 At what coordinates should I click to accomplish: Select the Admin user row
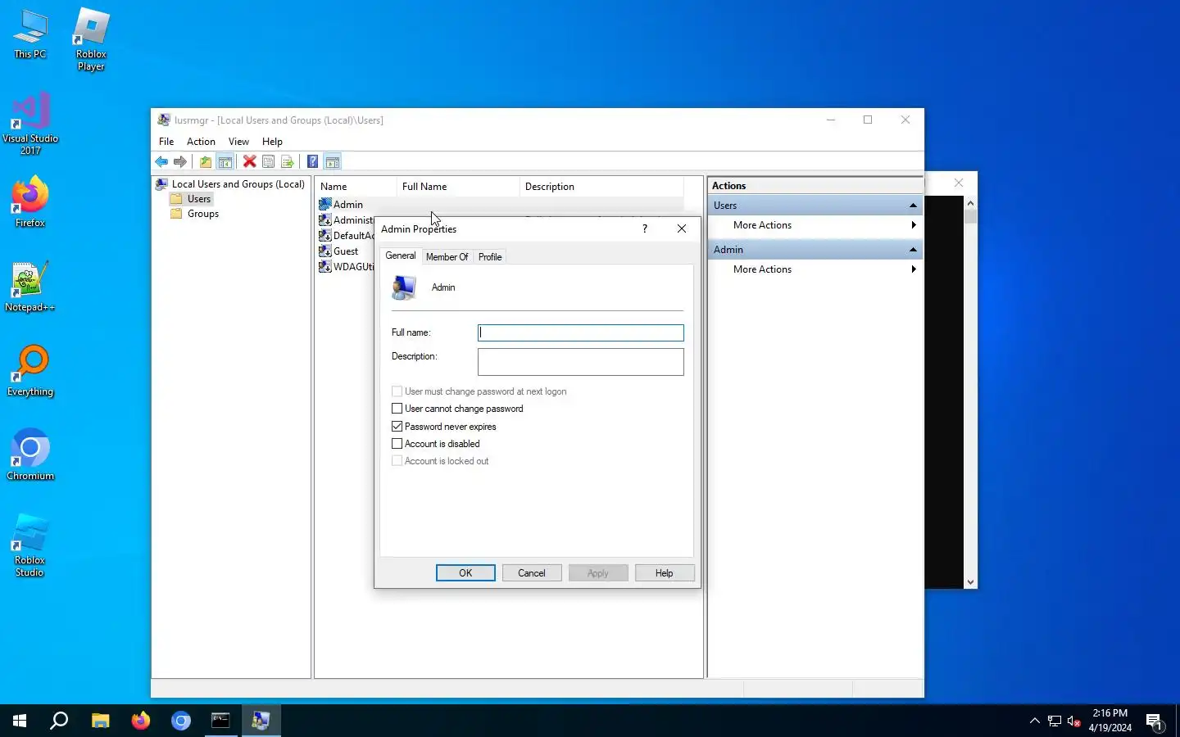(348, 205)
